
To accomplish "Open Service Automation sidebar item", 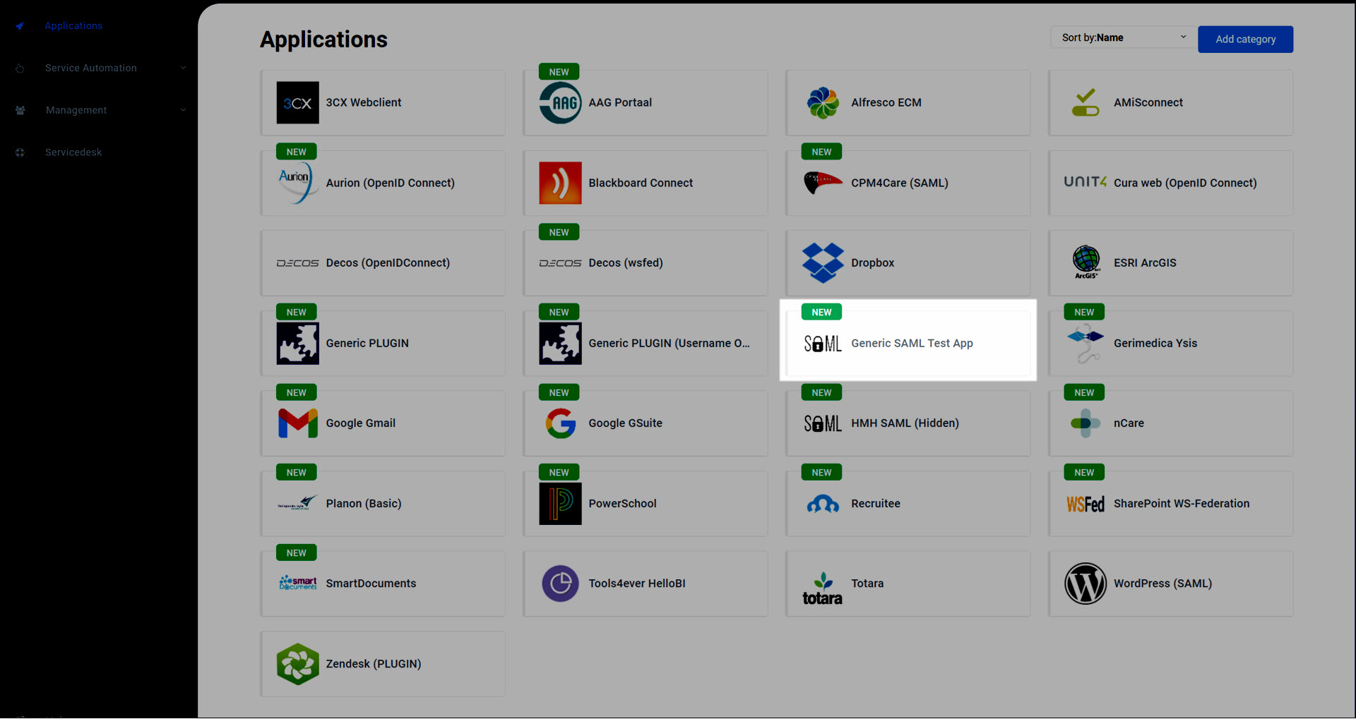I will pos(91,68).
